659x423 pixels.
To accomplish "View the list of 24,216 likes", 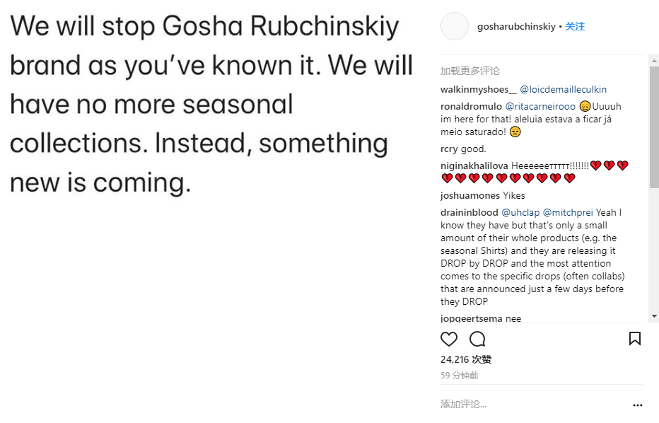I will coord(465,359).
